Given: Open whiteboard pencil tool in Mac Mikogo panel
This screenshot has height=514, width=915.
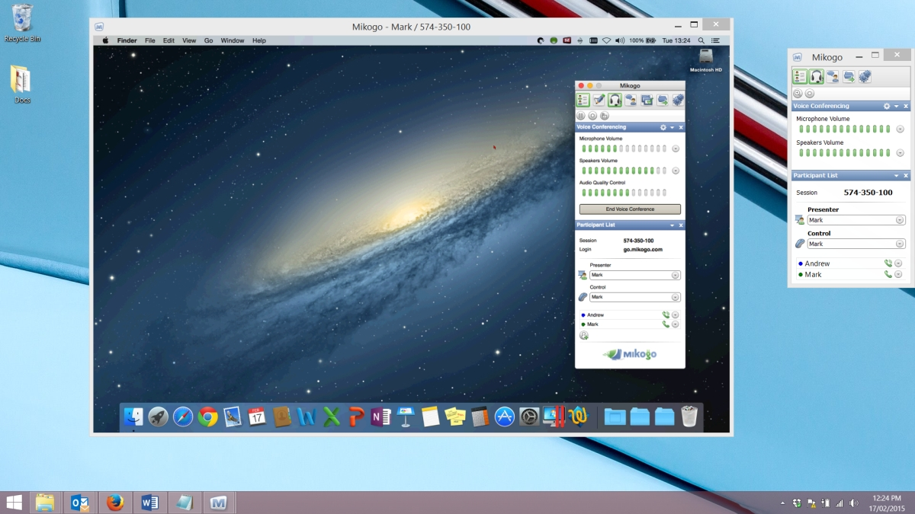Looking at the screenshot, I should click(x=599, y=100).
